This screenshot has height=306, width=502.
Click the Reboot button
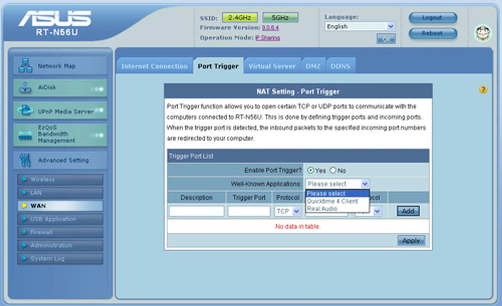coord(433,33)
